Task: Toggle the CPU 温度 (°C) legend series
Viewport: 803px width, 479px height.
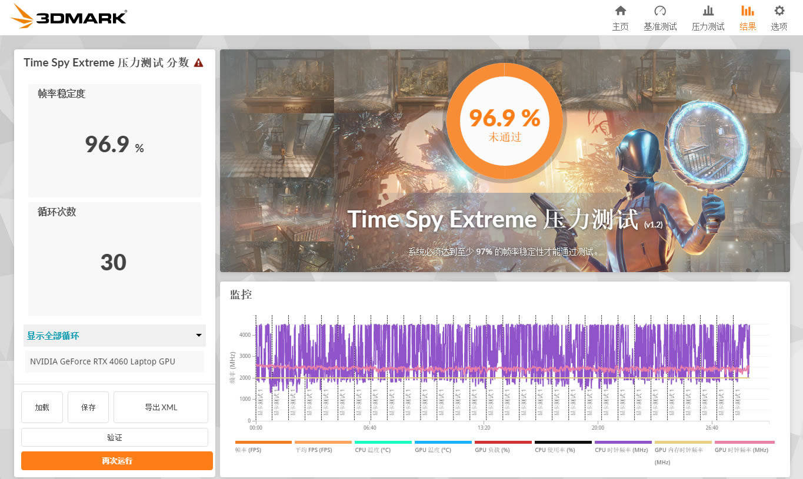Action: coord(383,447)
